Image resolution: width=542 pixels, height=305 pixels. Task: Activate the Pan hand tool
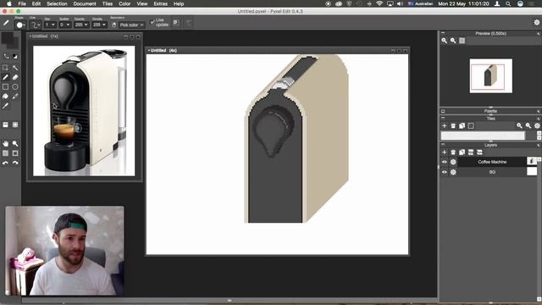(6, 143)
